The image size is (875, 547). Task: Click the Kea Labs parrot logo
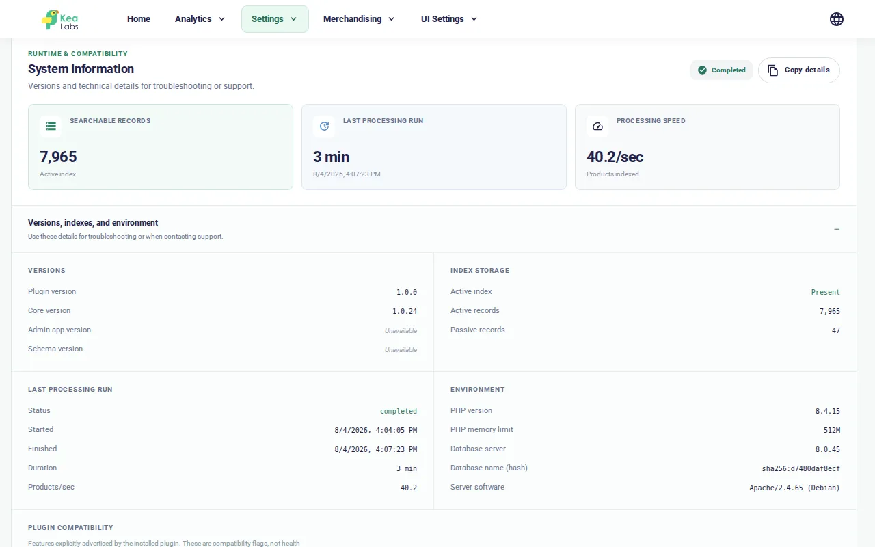[61, 19]
